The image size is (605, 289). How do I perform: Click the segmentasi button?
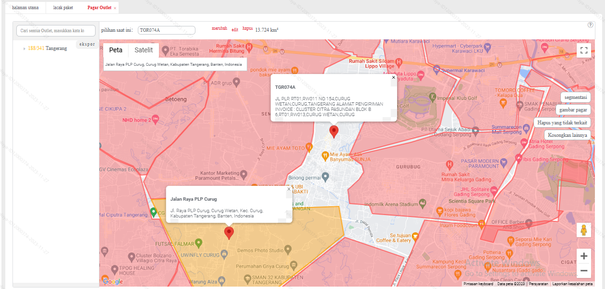tap(576, 97)
